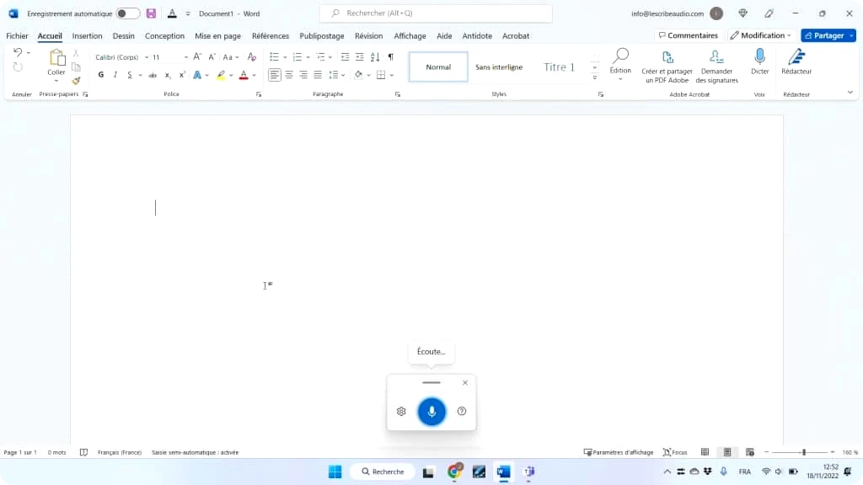Click the format painter brush icon
The height and width of the screenshot is (485, 863).
[76, 81]
